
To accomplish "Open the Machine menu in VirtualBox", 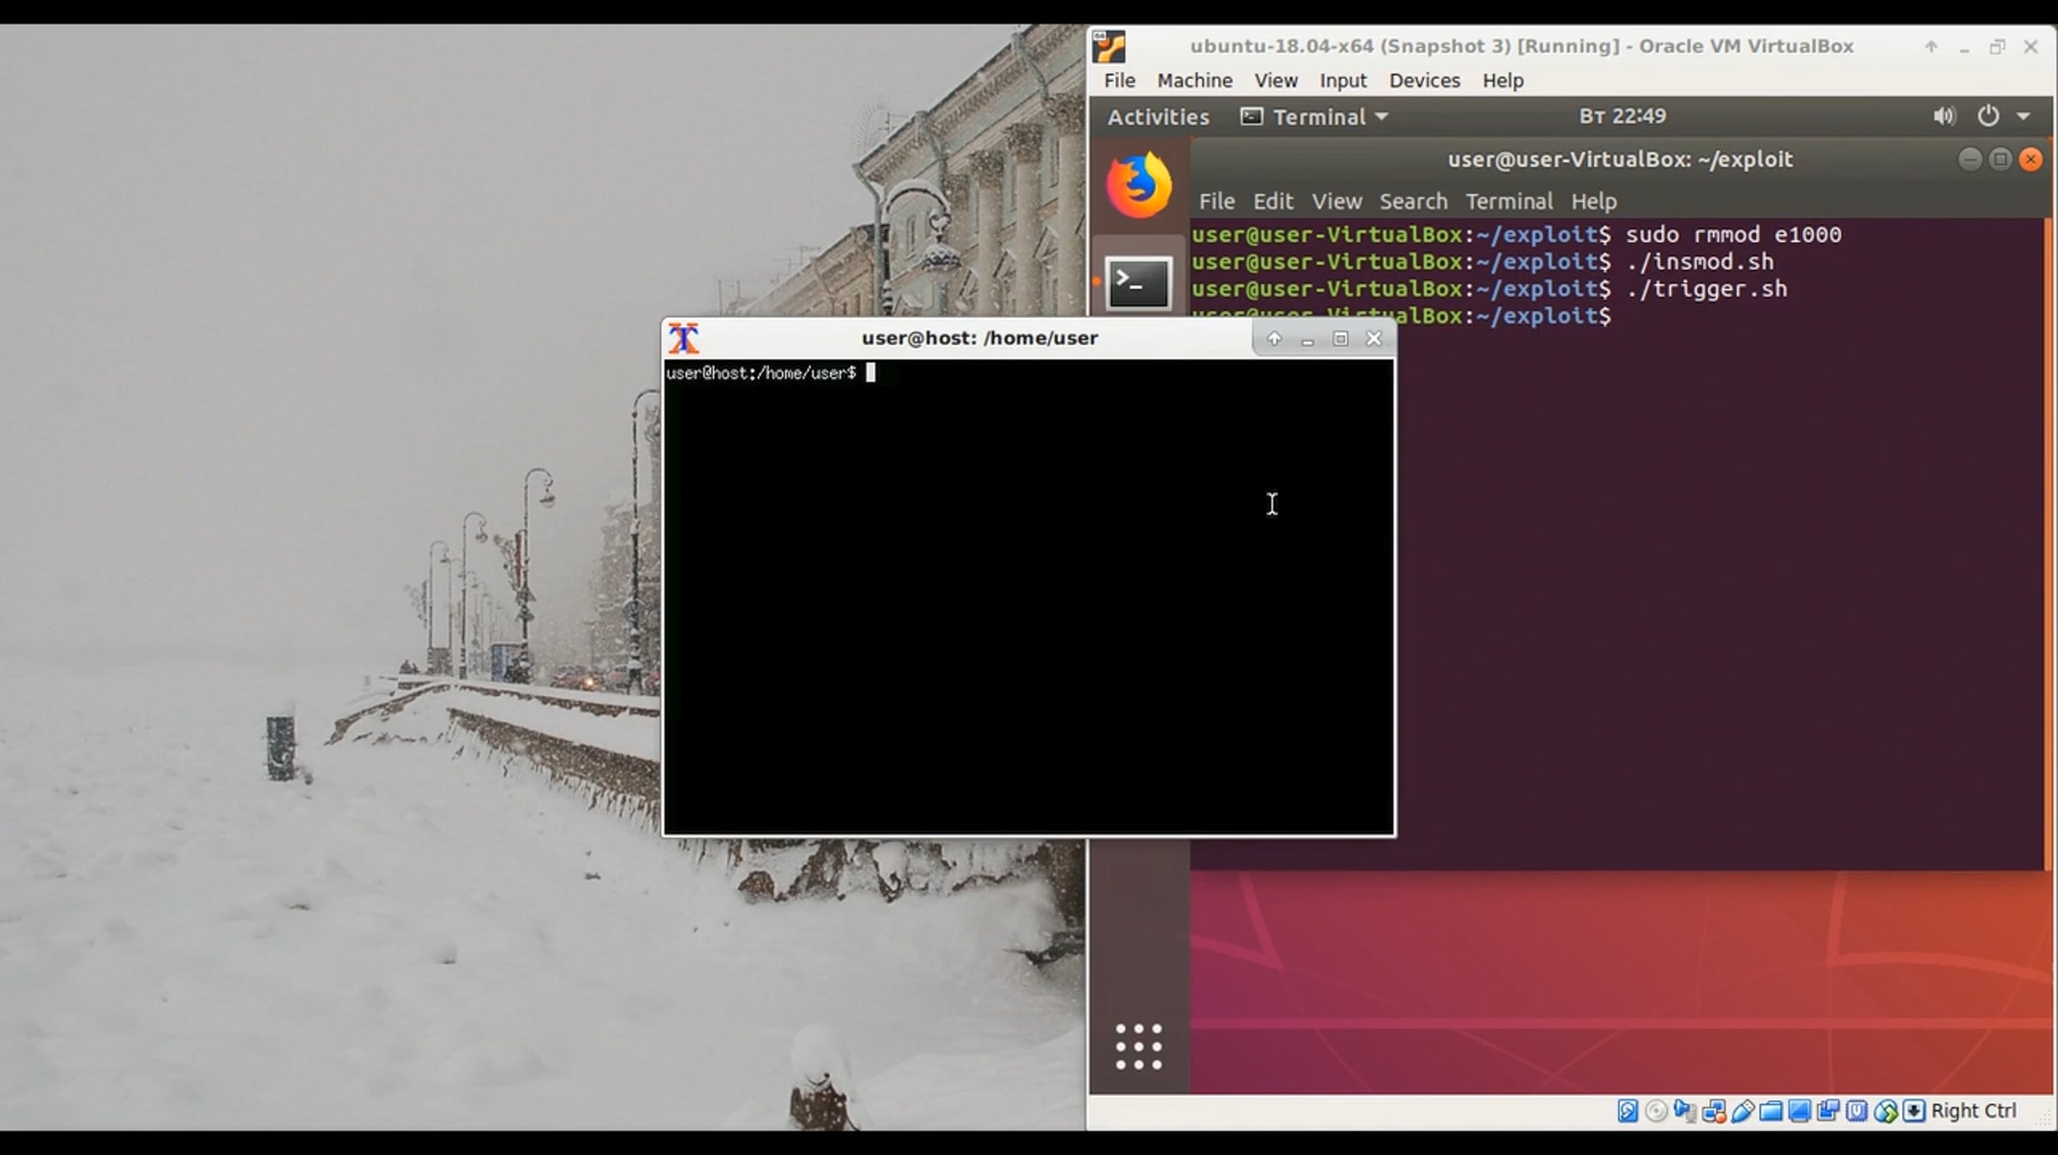I will (x=1194, y=81).
